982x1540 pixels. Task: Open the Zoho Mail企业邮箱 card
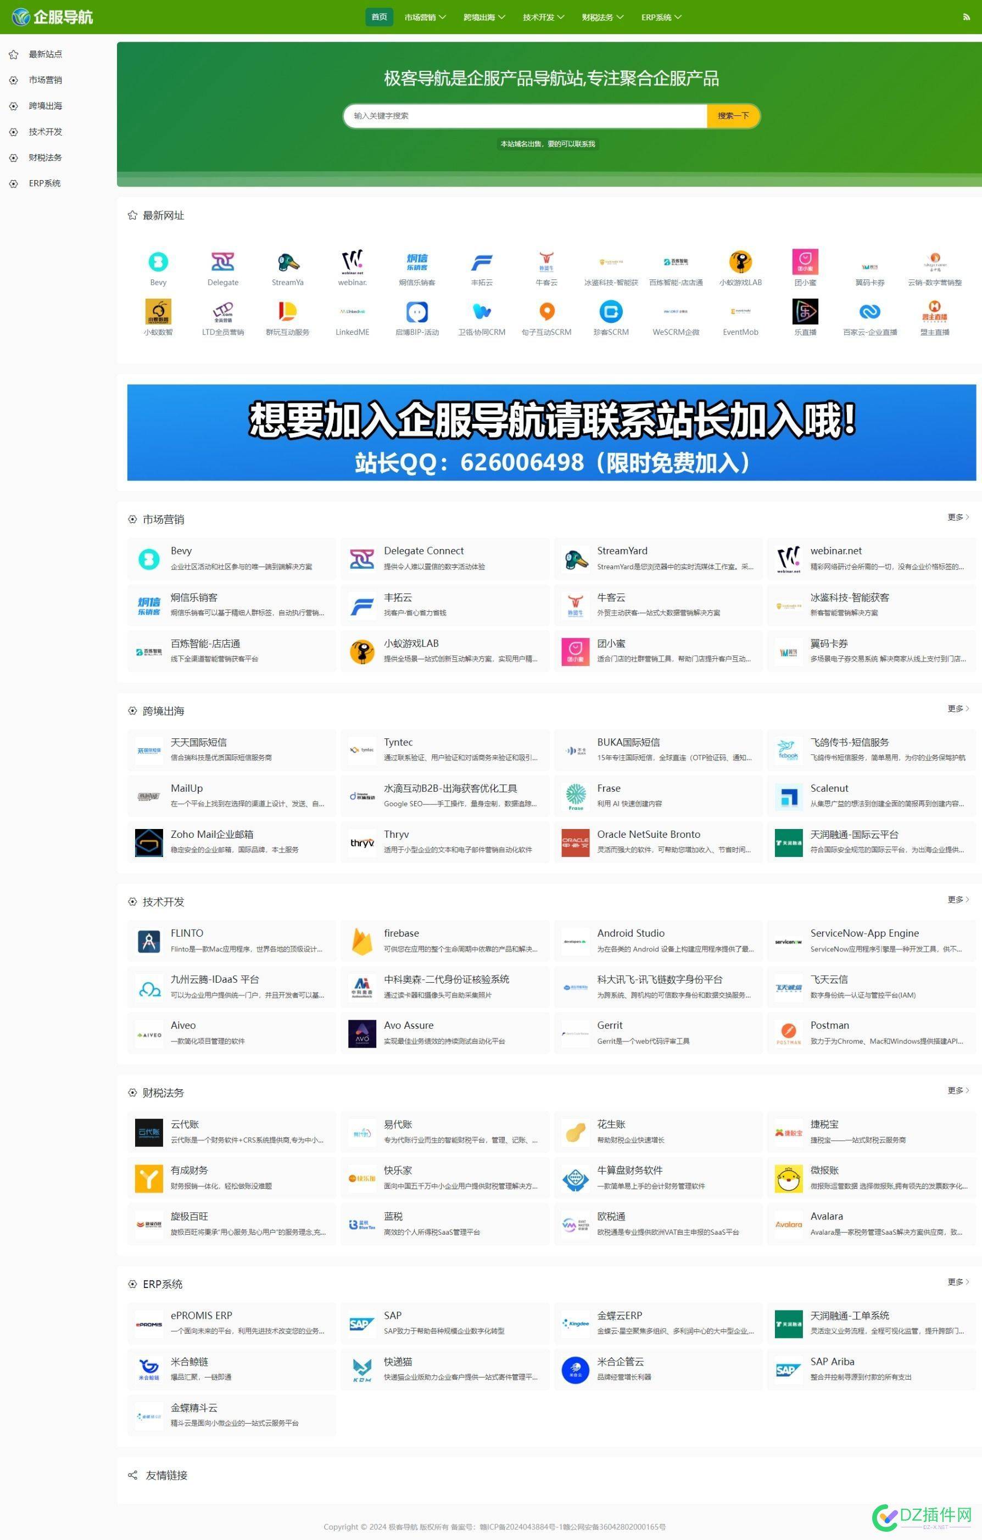point(232,842)
